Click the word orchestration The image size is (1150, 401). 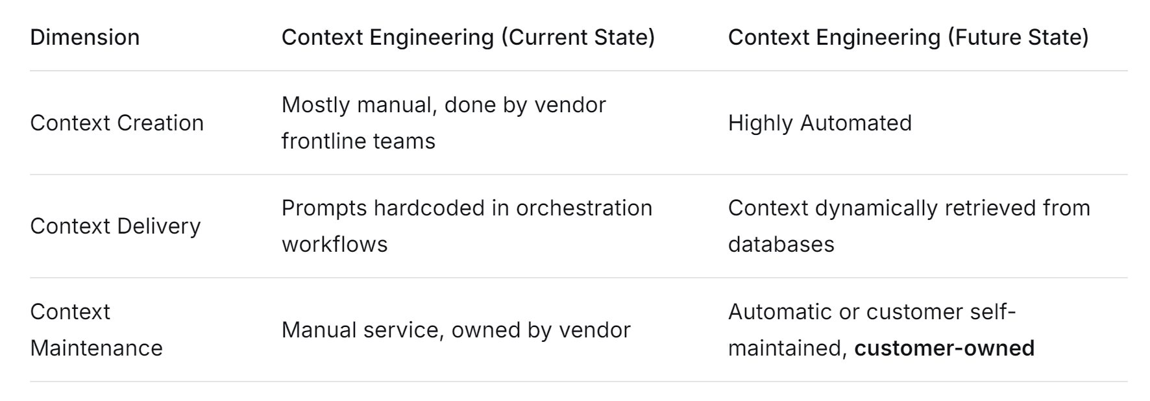[x=584, y=208]
